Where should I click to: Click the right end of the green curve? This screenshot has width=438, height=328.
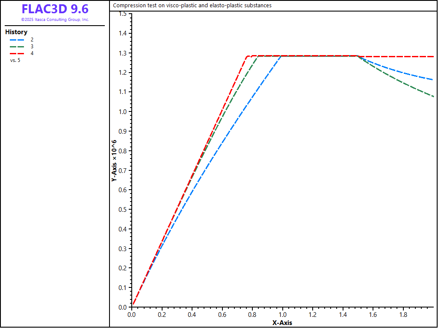[432, 97]
